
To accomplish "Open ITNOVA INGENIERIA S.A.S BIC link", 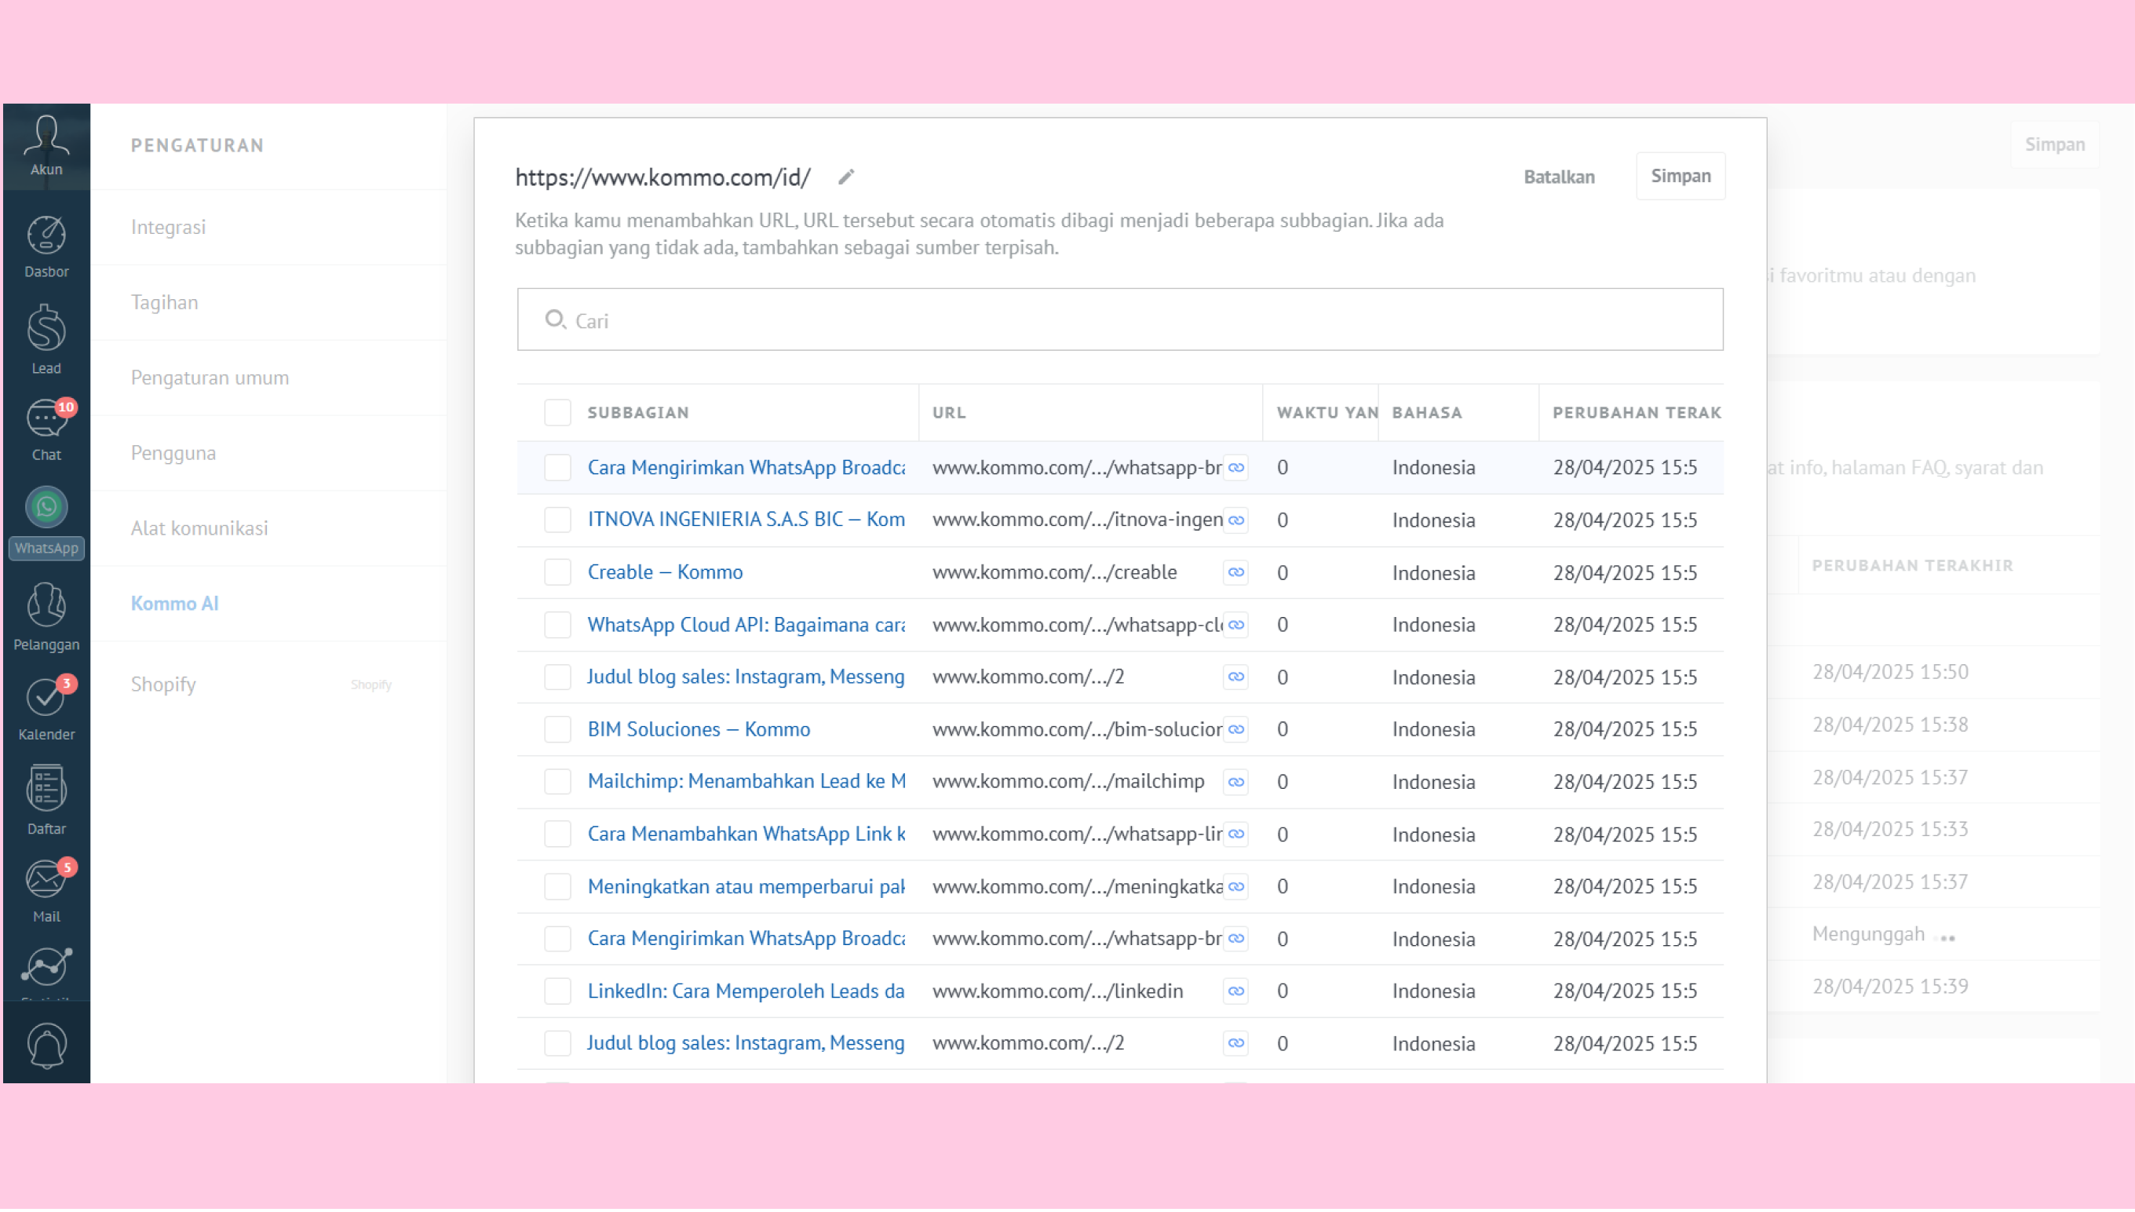I will click(746, 520).
